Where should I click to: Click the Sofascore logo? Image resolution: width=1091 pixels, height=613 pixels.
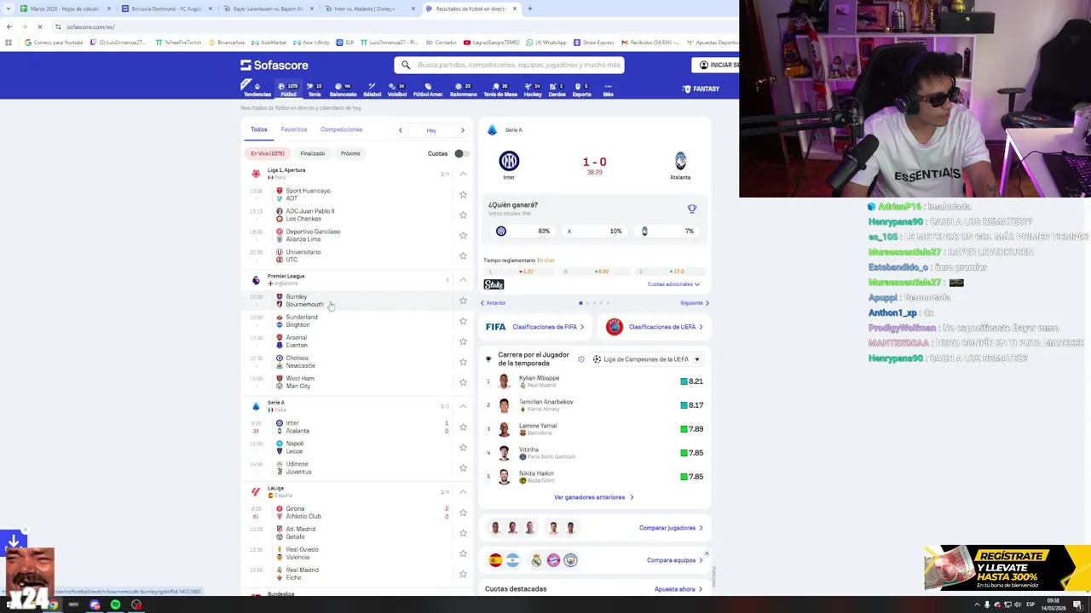(274, 65)
